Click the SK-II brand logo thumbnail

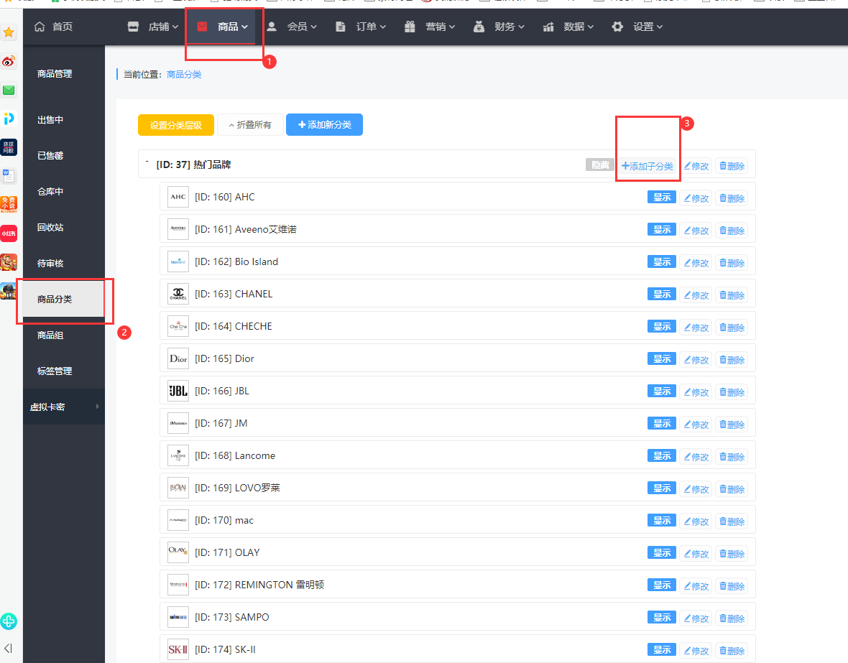(x=178, y=649)
